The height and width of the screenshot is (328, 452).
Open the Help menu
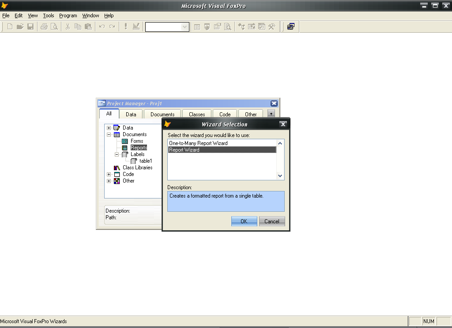point(109,15)
